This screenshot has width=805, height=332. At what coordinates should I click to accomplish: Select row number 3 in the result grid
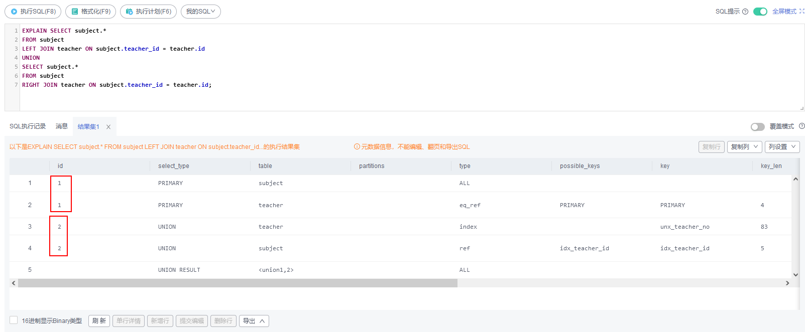(30, 227)
